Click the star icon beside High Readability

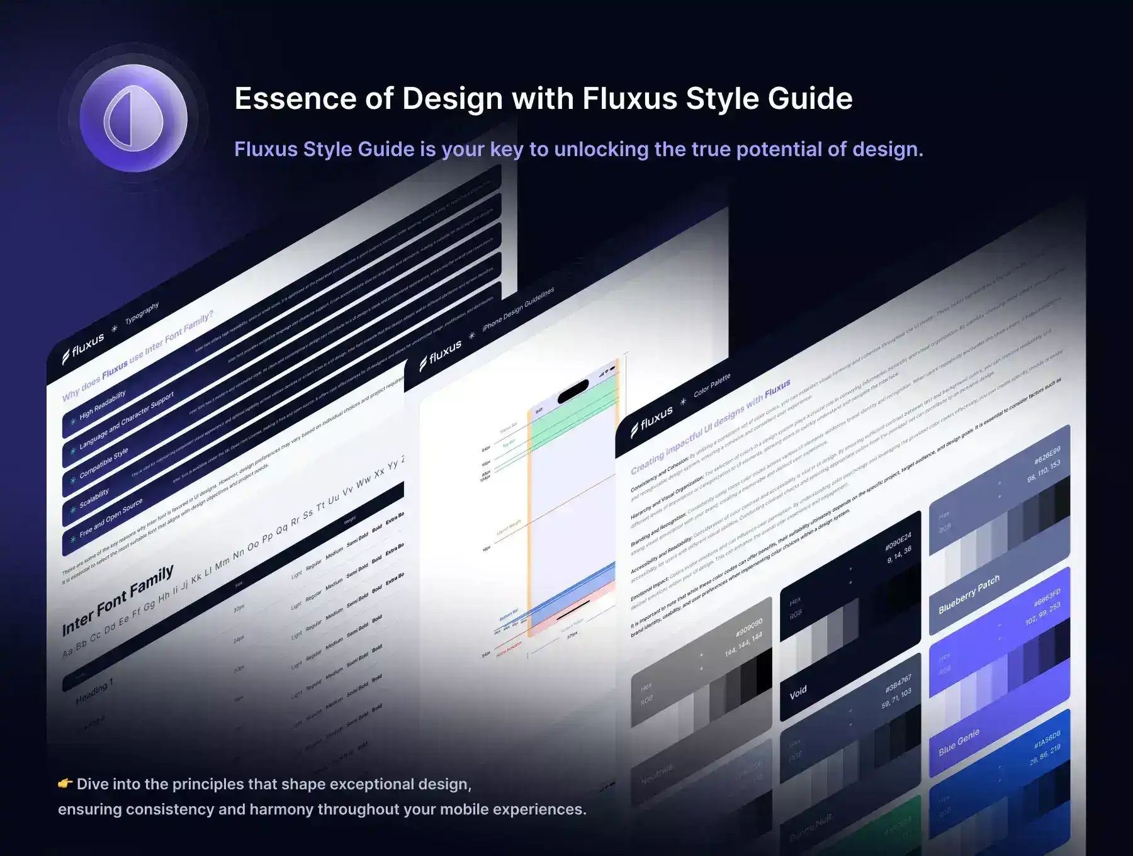coord(73,421)
